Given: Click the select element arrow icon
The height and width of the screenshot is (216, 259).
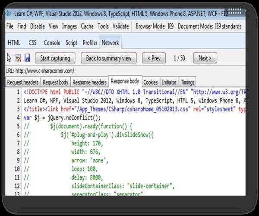Looking at the screenshot, I should coord(9,58).
